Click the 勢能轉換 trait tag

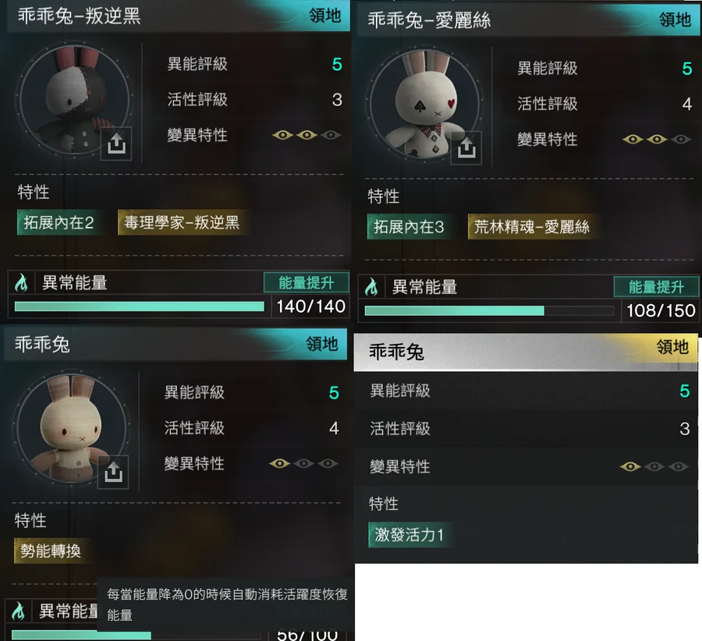click(x=51, y=551)
